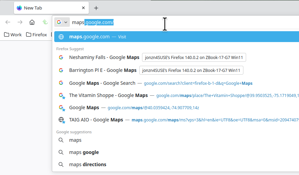Open TAIG AIO - Google Maps bookmark
The image size is (299, 175).
tap(177, 120)
